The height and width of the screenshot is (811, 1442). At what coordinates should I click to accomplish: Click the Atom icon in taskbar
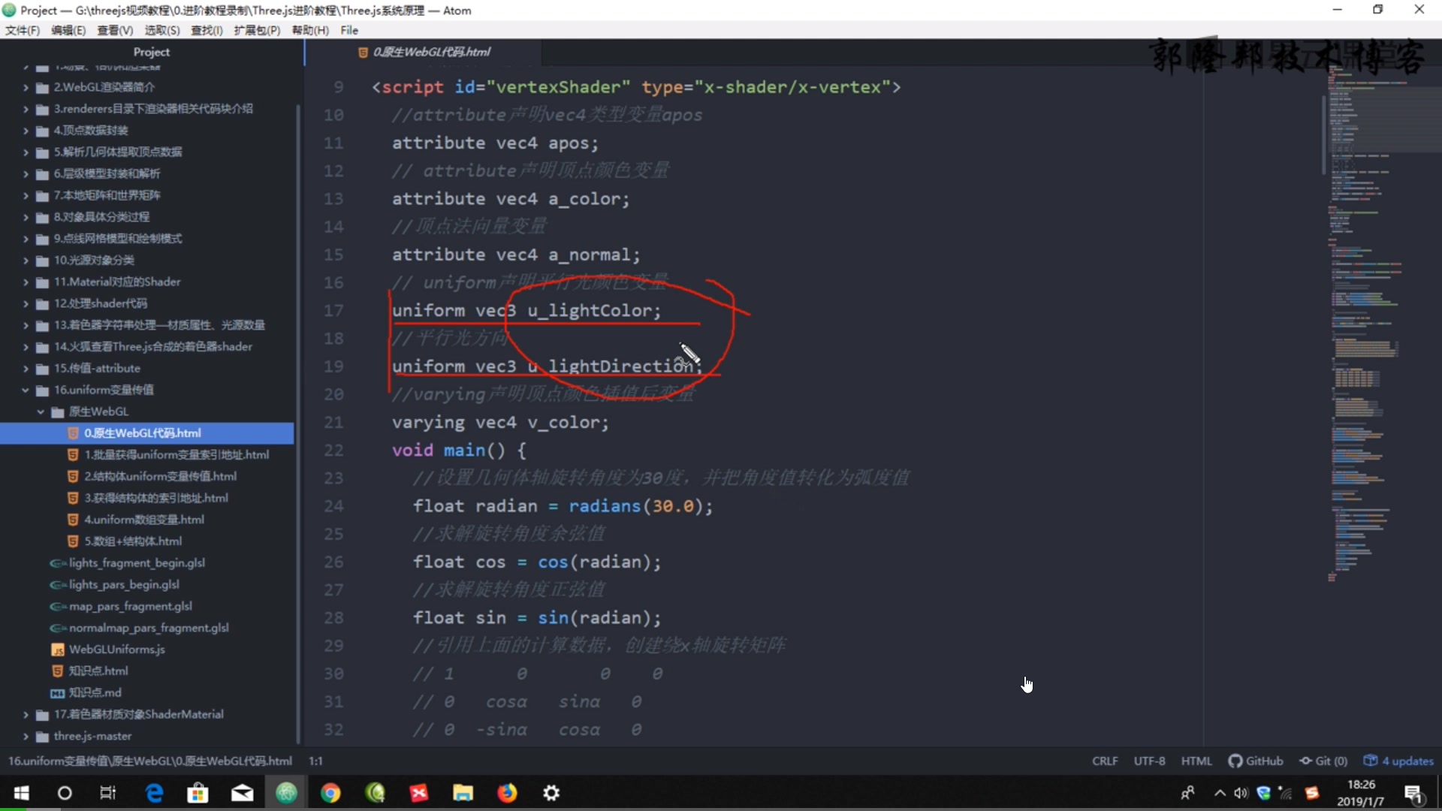point(286,793)
